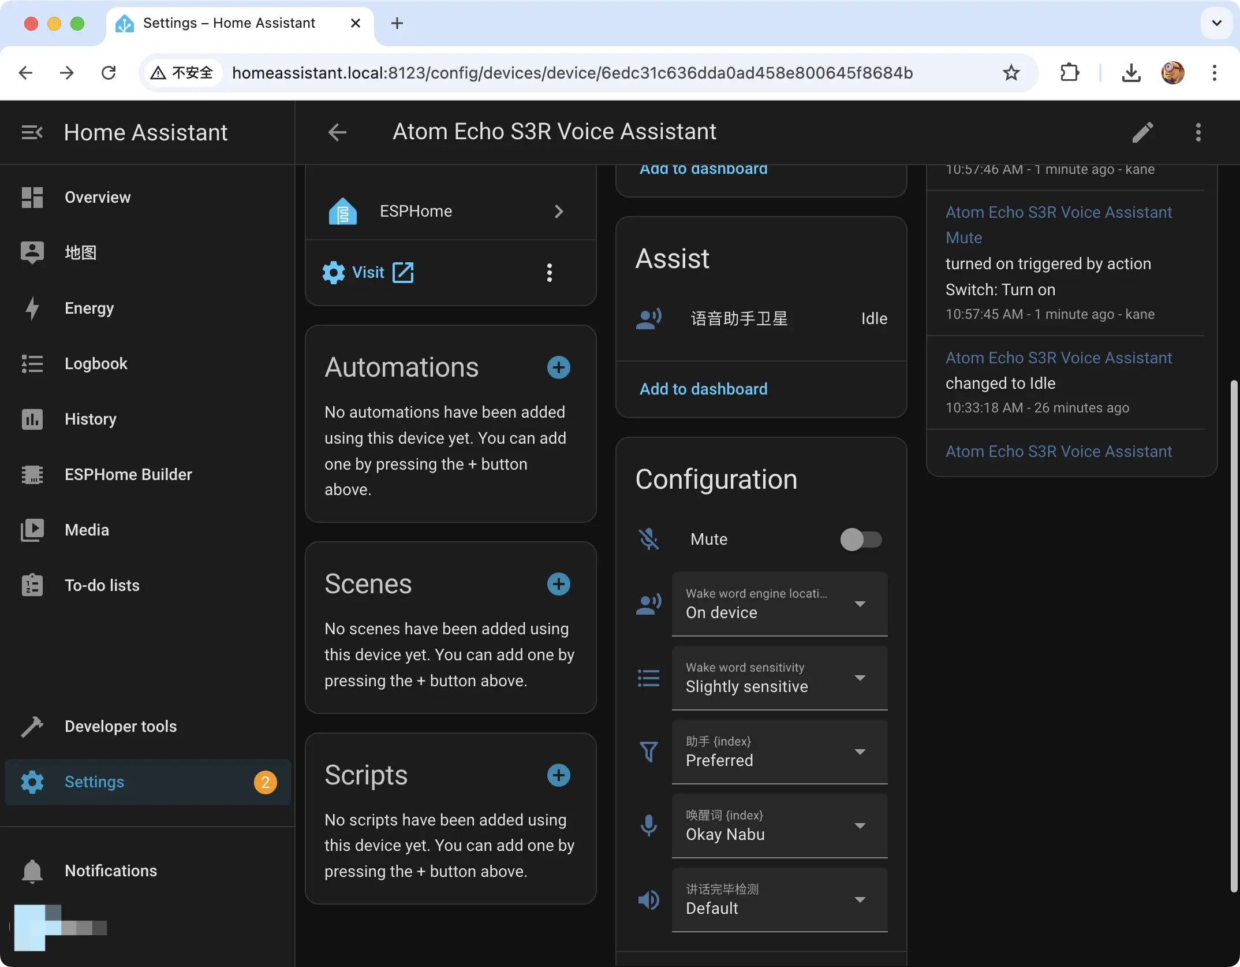The image size is (1240, 967).
Task: Click the Visit device link
Action: 368,273
